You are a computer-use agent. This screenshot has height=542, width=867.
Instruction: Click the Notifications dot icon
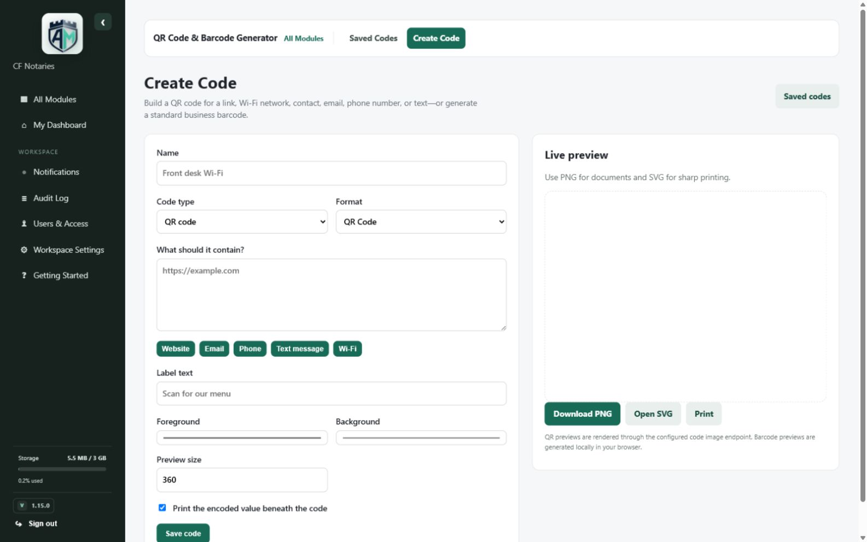tap(24, 172)
